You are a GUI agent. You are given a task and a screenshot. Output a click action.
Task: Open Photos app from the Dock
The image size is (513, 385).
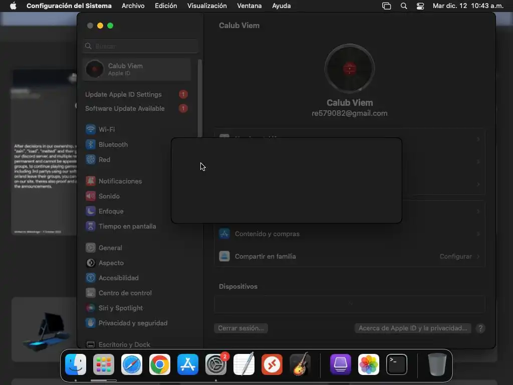point(369,364)
